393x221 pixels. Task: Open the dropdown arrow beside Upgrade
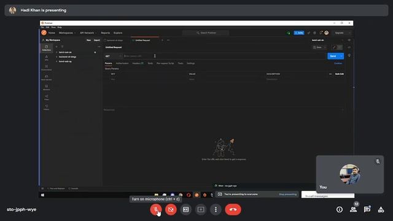[x=349, y=33]
